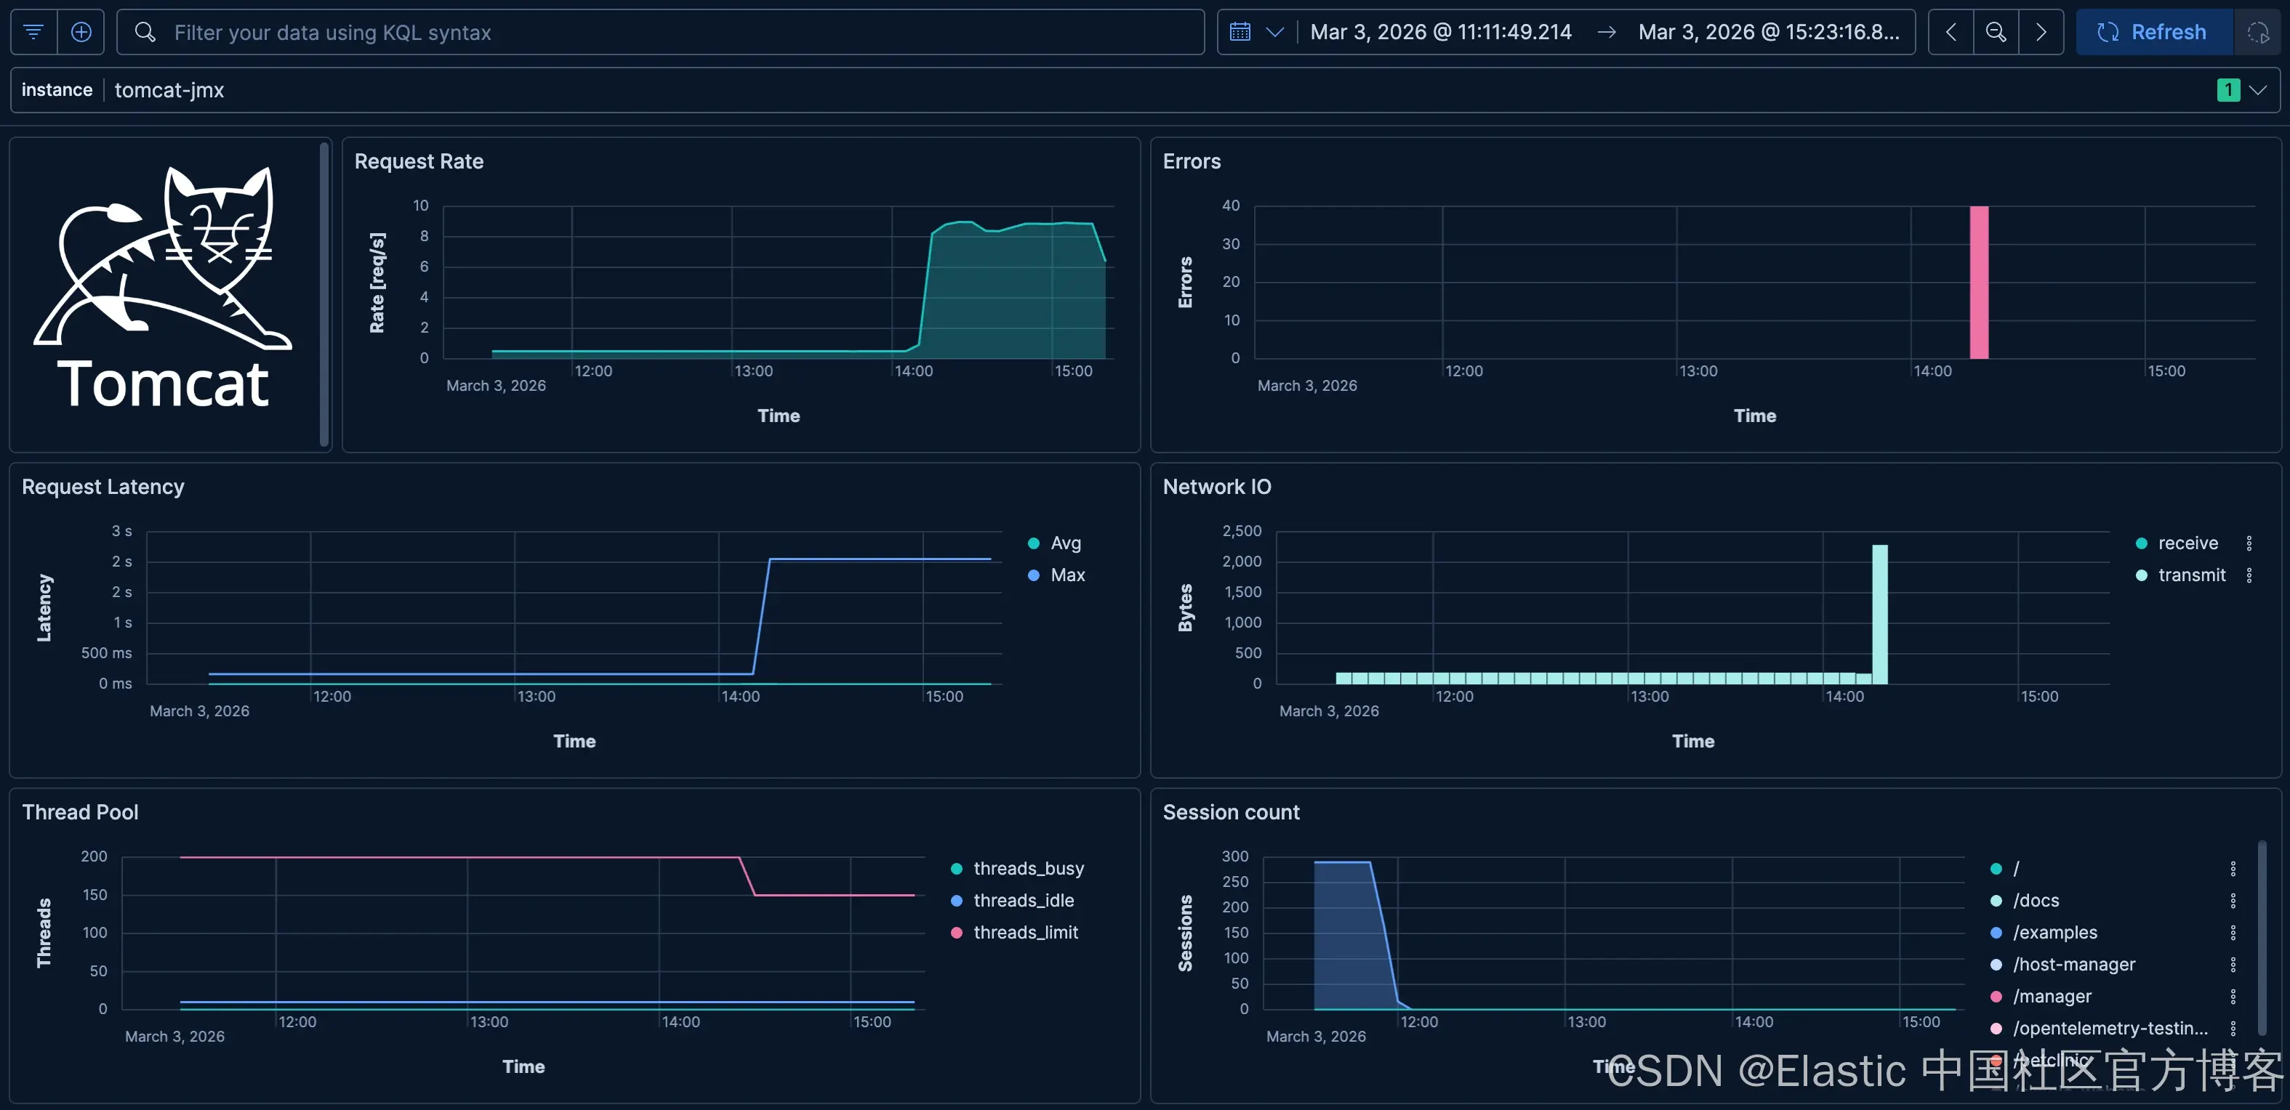Toggle the Avg latency series

(1065, 543)
